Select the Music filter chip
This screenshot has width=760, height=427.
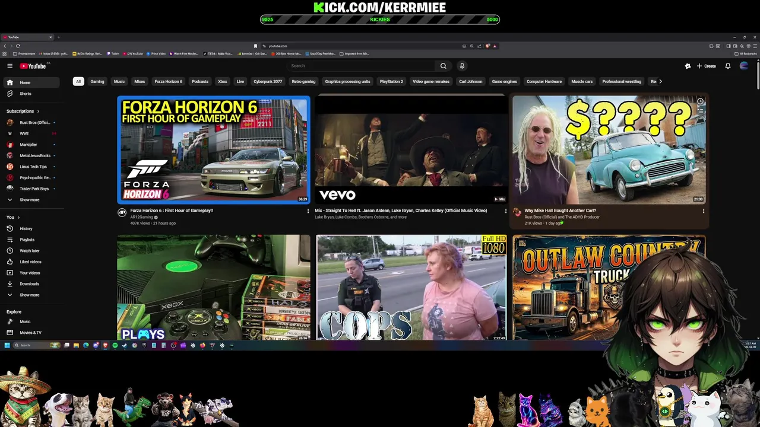119,81
